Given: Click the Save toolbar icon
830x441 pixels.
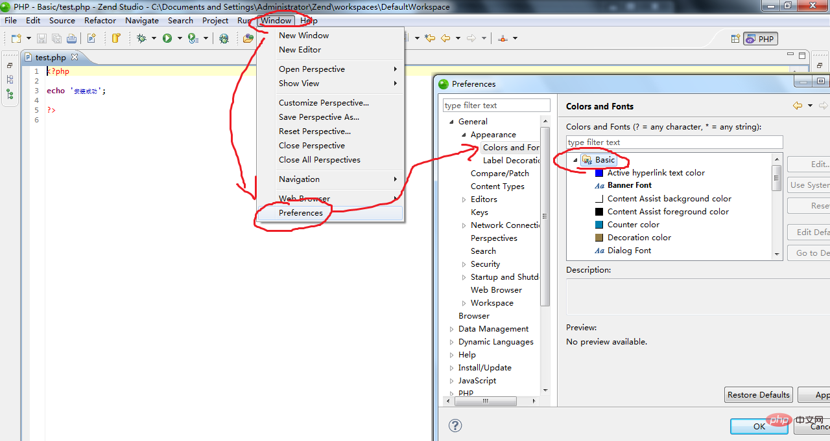Looking at the screenshot, I should (41, 38).
